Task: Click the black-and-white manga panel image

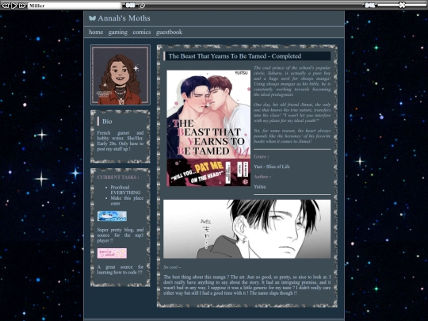Action: 246,229
